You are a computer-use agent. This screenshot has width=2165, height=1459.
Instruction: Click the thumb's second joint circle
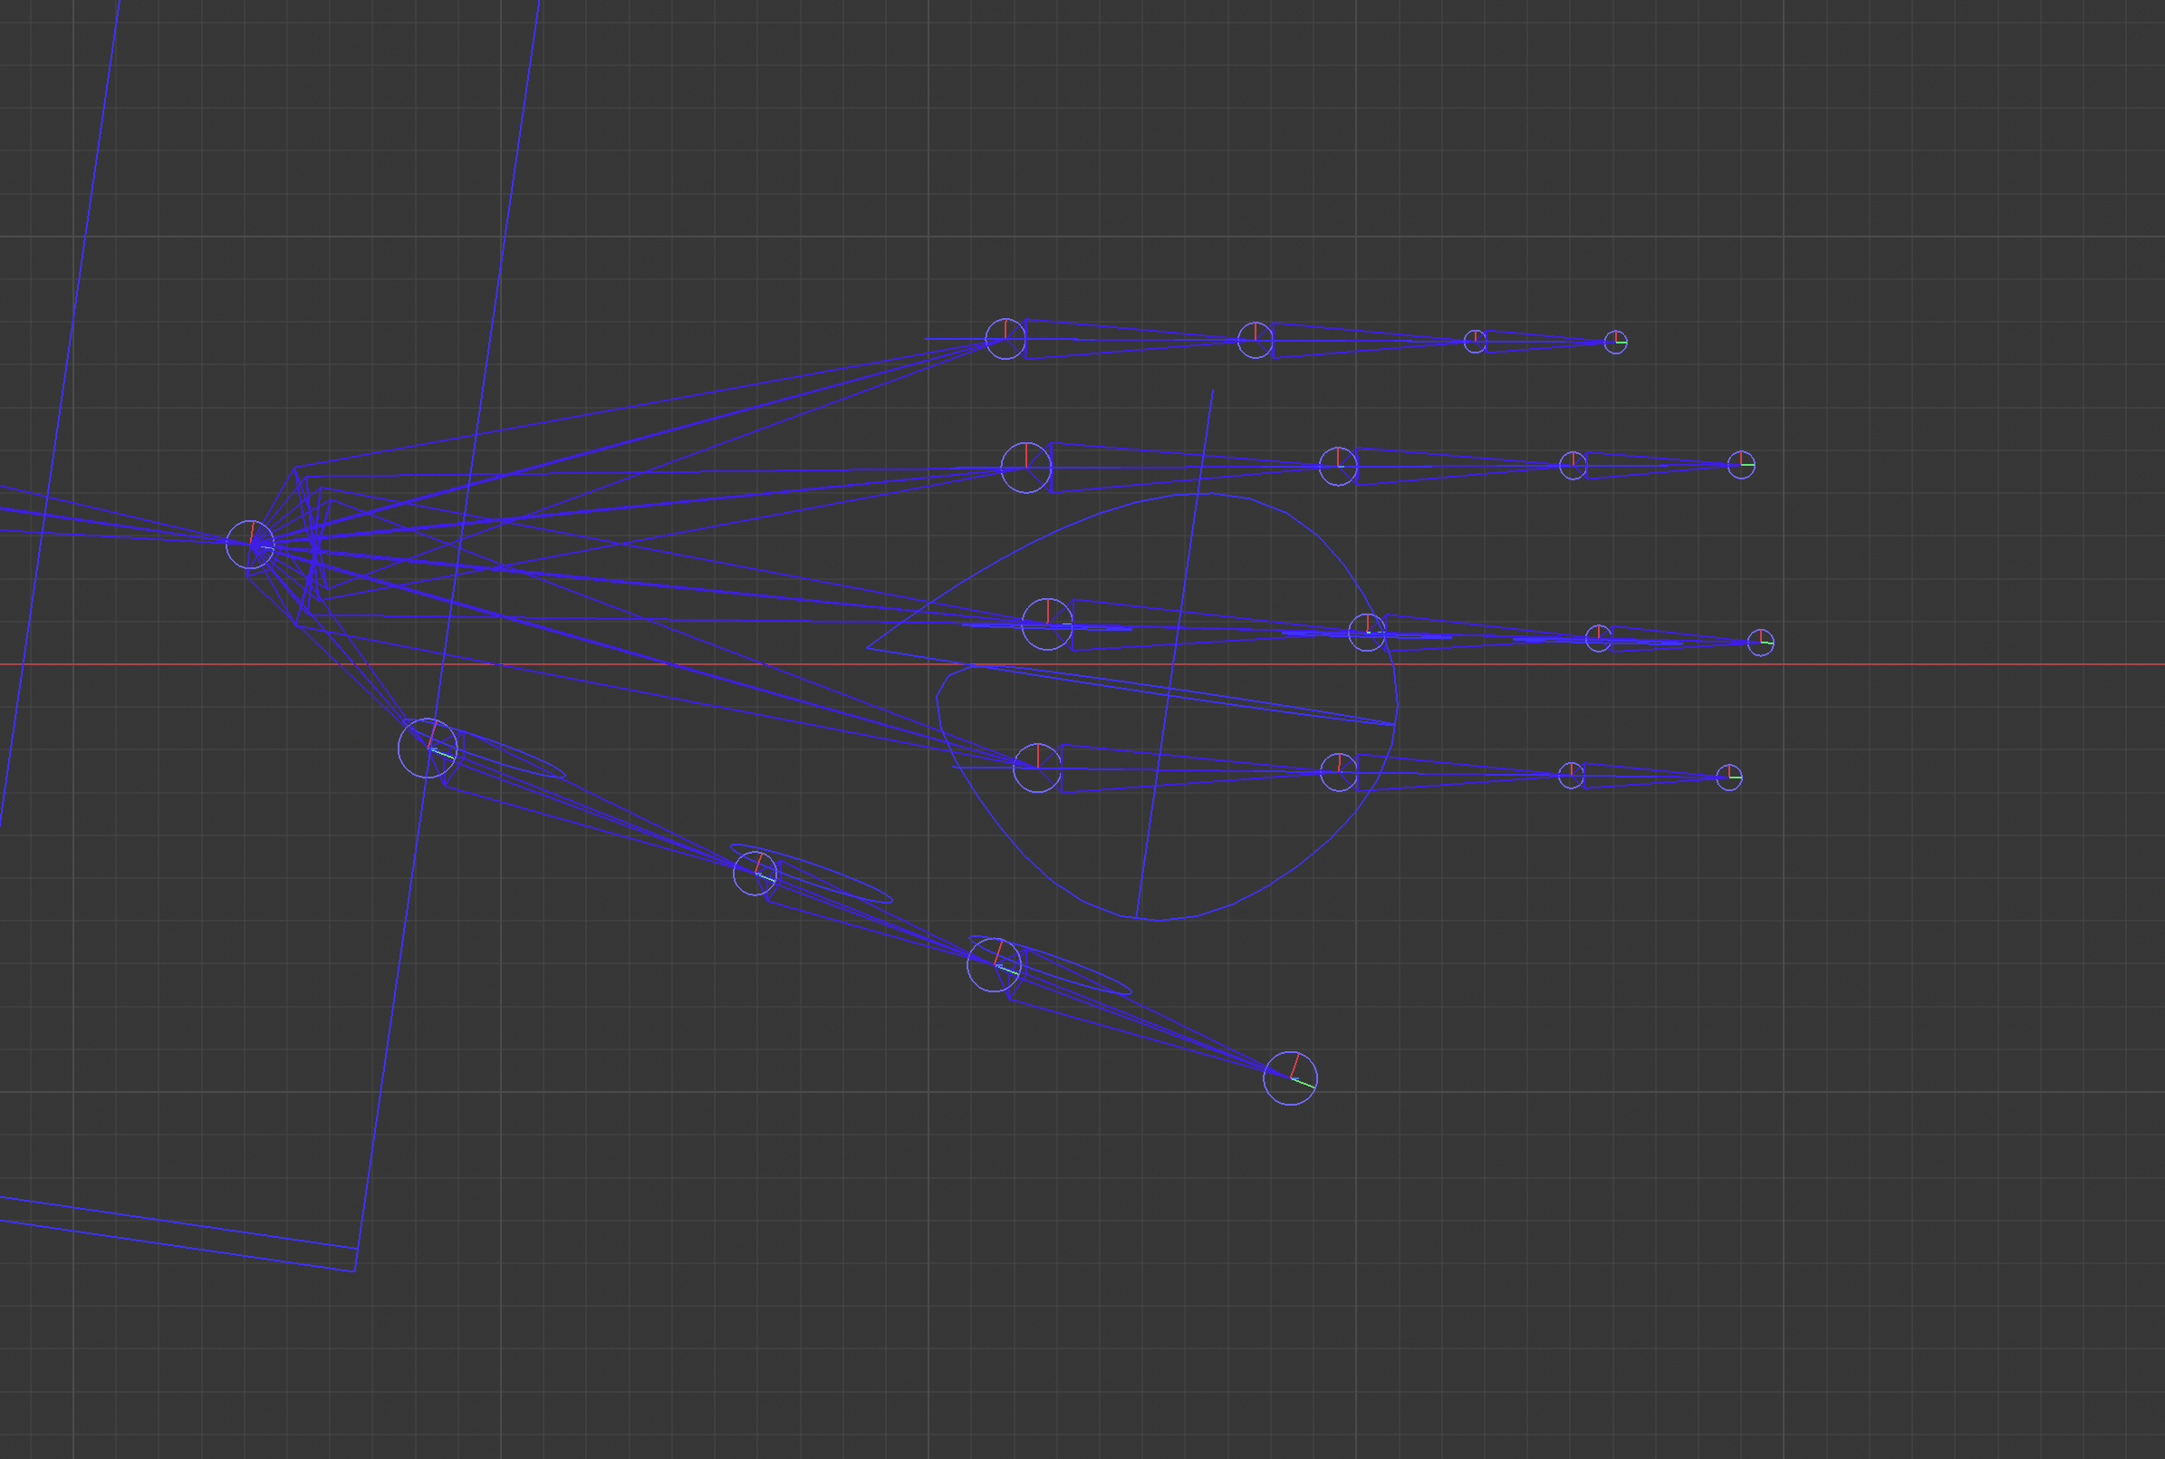(x=755, y=874)
